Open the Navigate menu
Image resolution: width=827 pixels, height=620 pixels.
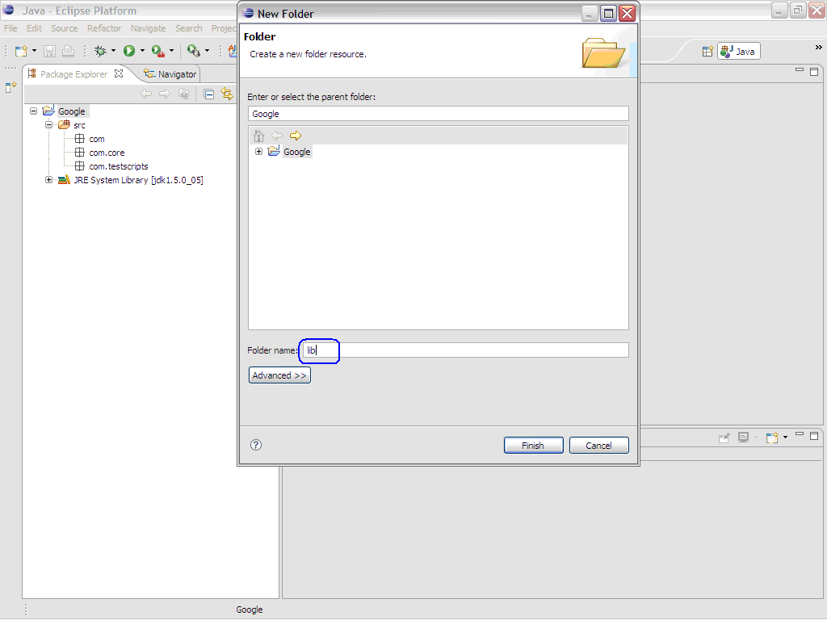[x=149, y=28]
